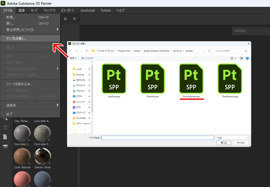270x187 pixels.
Task: Click the 新しいフォルダー button
Action: (x=88, y=58)
